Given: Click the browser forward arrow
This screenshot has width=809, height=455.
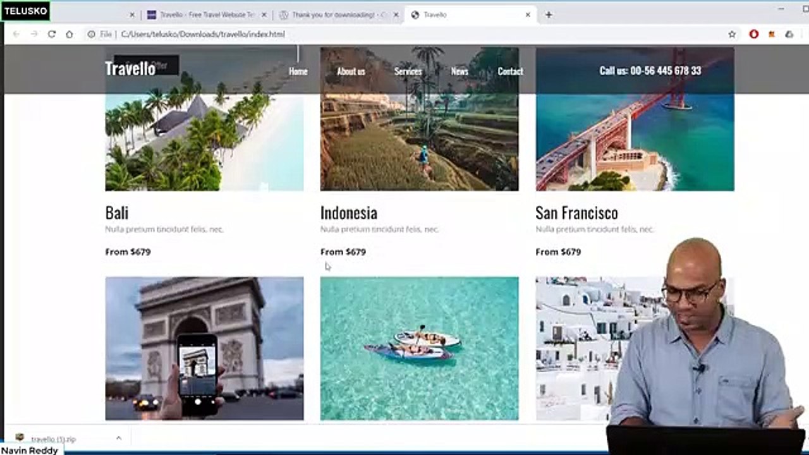Looking at the screenshot, I should 34,34.
